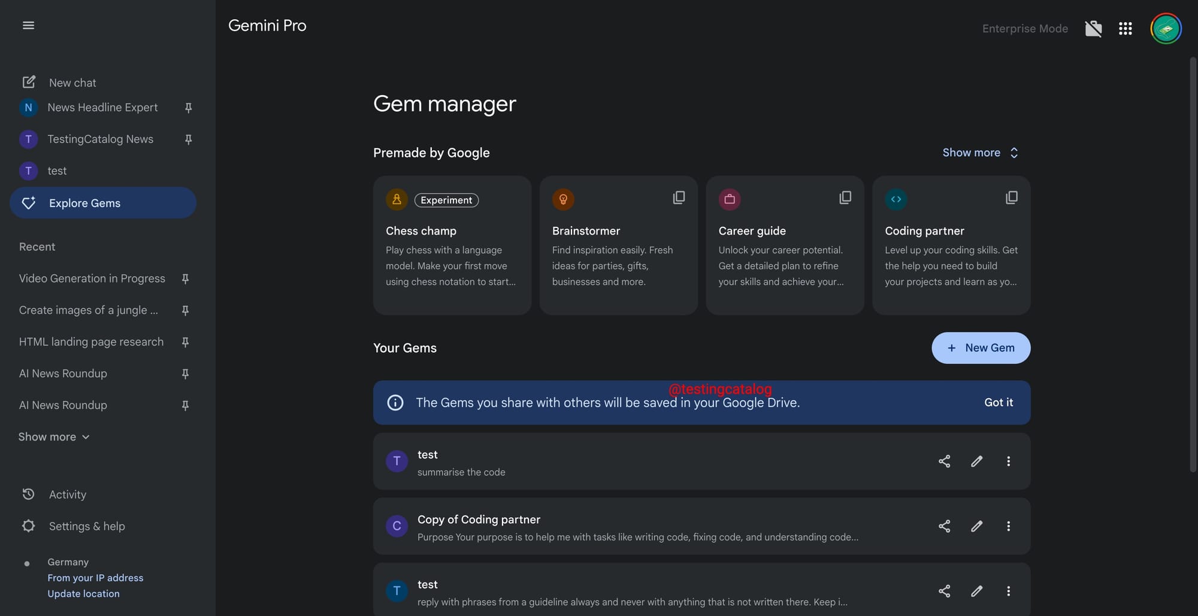The image size is (1198, 616).
Task: Create a New Gem
Action: click(x=981, y=348)
